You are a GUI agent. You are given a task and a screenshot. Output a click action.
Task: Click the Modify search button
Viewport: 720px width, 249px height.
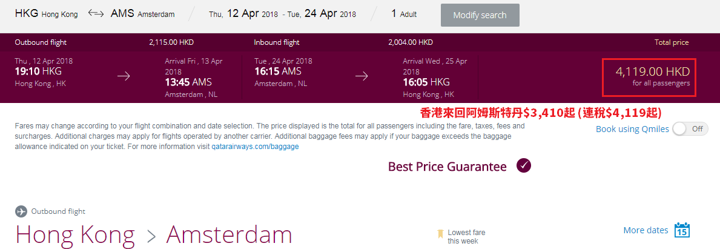[x=480, y=15]
